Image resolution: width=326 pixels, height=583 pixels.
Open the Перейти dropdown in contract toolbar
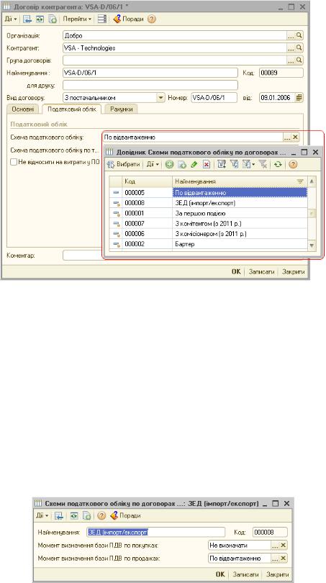point(77,19)
